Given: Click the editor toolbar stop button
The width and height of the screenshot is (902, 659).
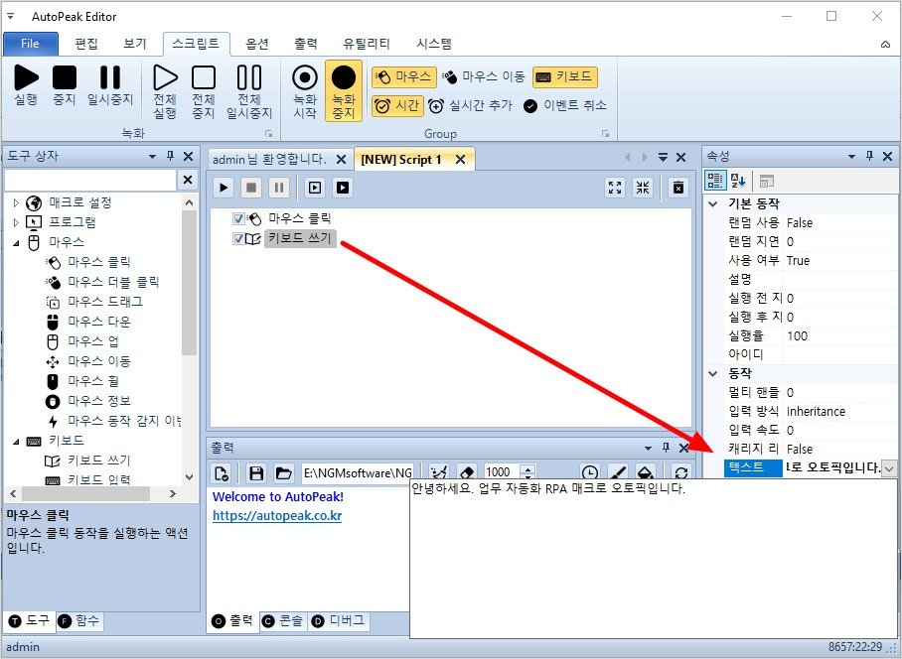Looking at the screenshot, I should 250,188.
